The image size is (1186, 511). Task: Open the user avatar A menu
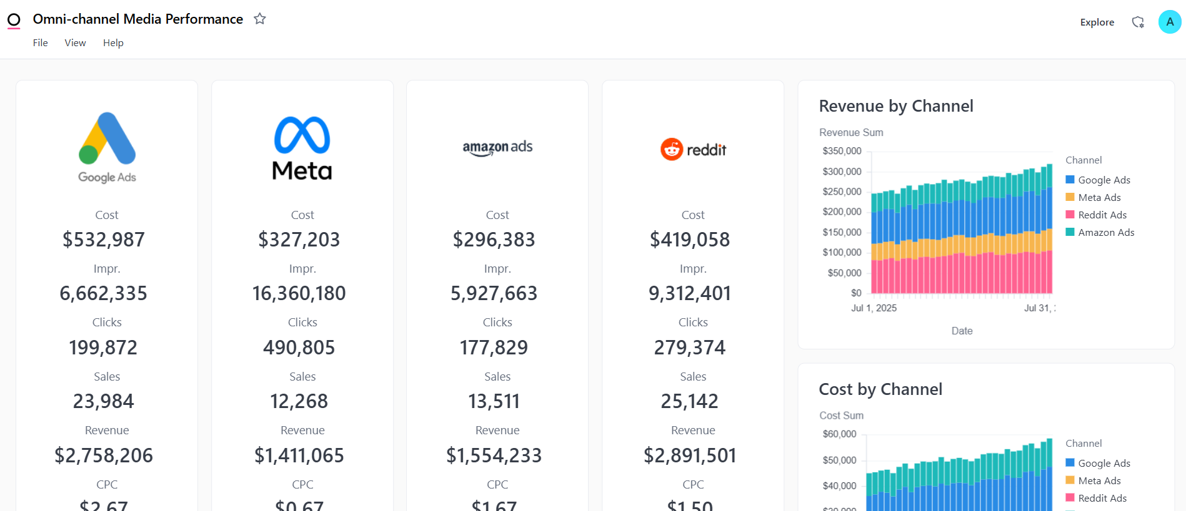(1170, 22)
